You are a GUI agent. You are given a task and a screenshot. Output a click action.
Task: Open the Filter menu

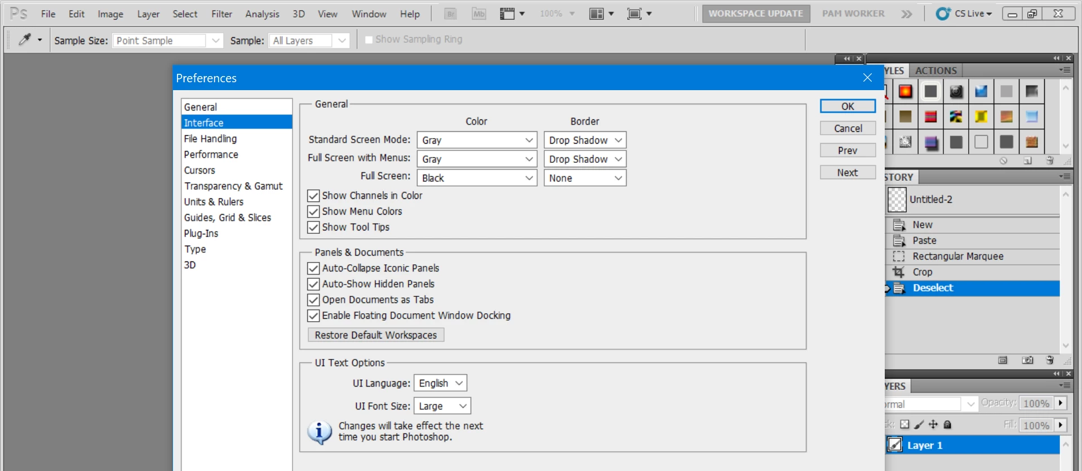pyautogui.click(x=221, y=14)
